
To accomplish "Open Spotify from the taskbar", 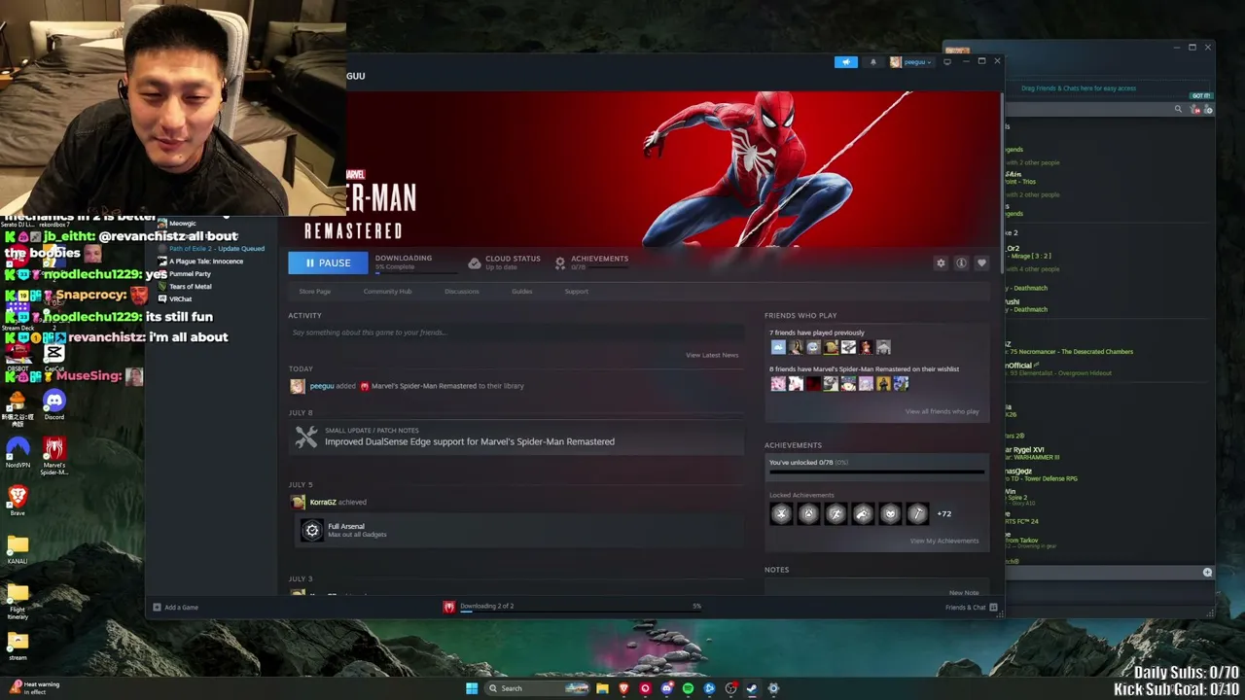I will pos(688,688).
